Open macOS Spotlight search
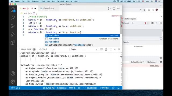This screenshot has width=172, height=96. (x=152, y=1)
